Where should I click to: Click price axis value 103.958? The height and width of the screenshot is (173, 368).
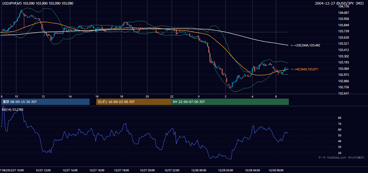[343, 19]
